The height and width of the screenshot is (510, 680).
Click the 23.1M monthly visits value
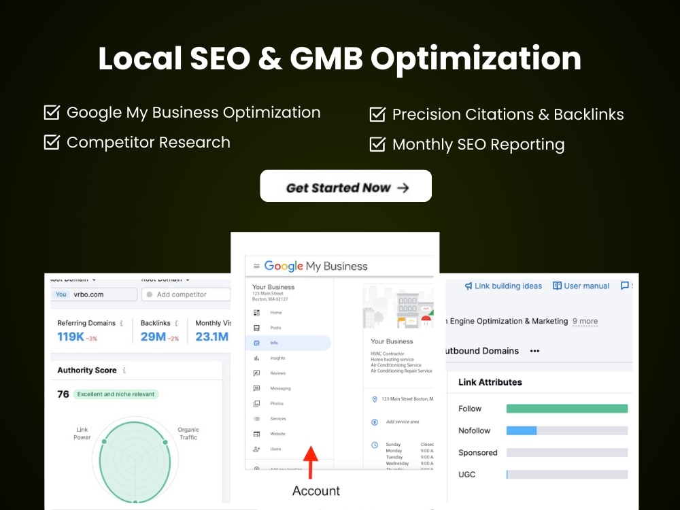tap(211, 337)
